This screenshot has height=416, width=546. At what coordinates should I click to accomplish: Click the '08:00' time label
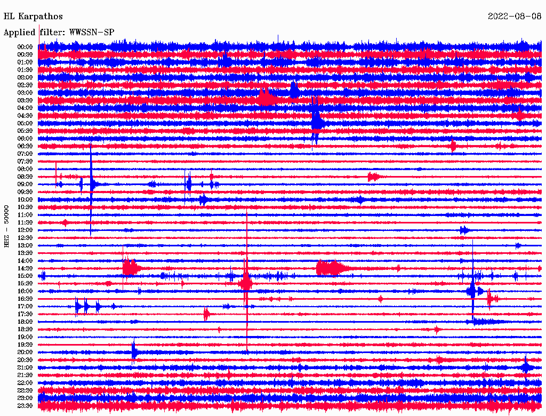point(25,169)
